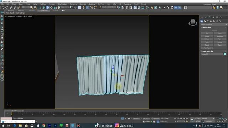Open the Standard Primitives category dropdown
Viewport: 228px width, 128px height.
coord(214,25)
